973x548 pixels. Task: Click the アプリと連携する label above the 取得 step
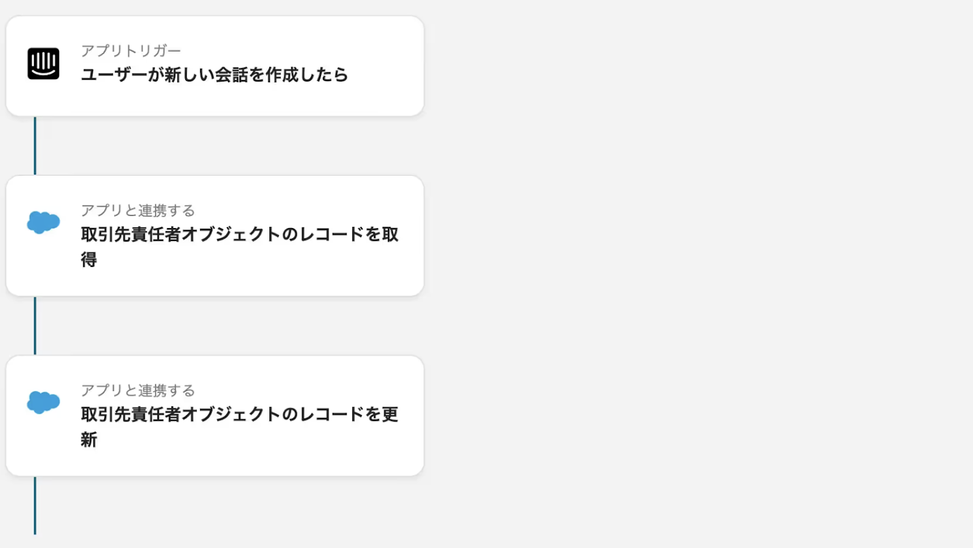[x=138, y=210]
